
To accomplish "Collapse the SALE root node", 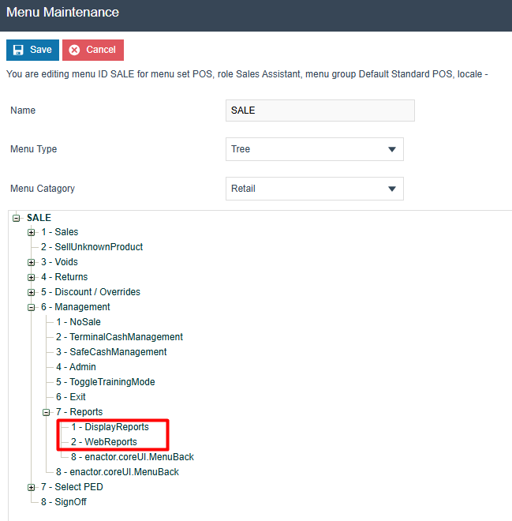I will pos(17,218).
